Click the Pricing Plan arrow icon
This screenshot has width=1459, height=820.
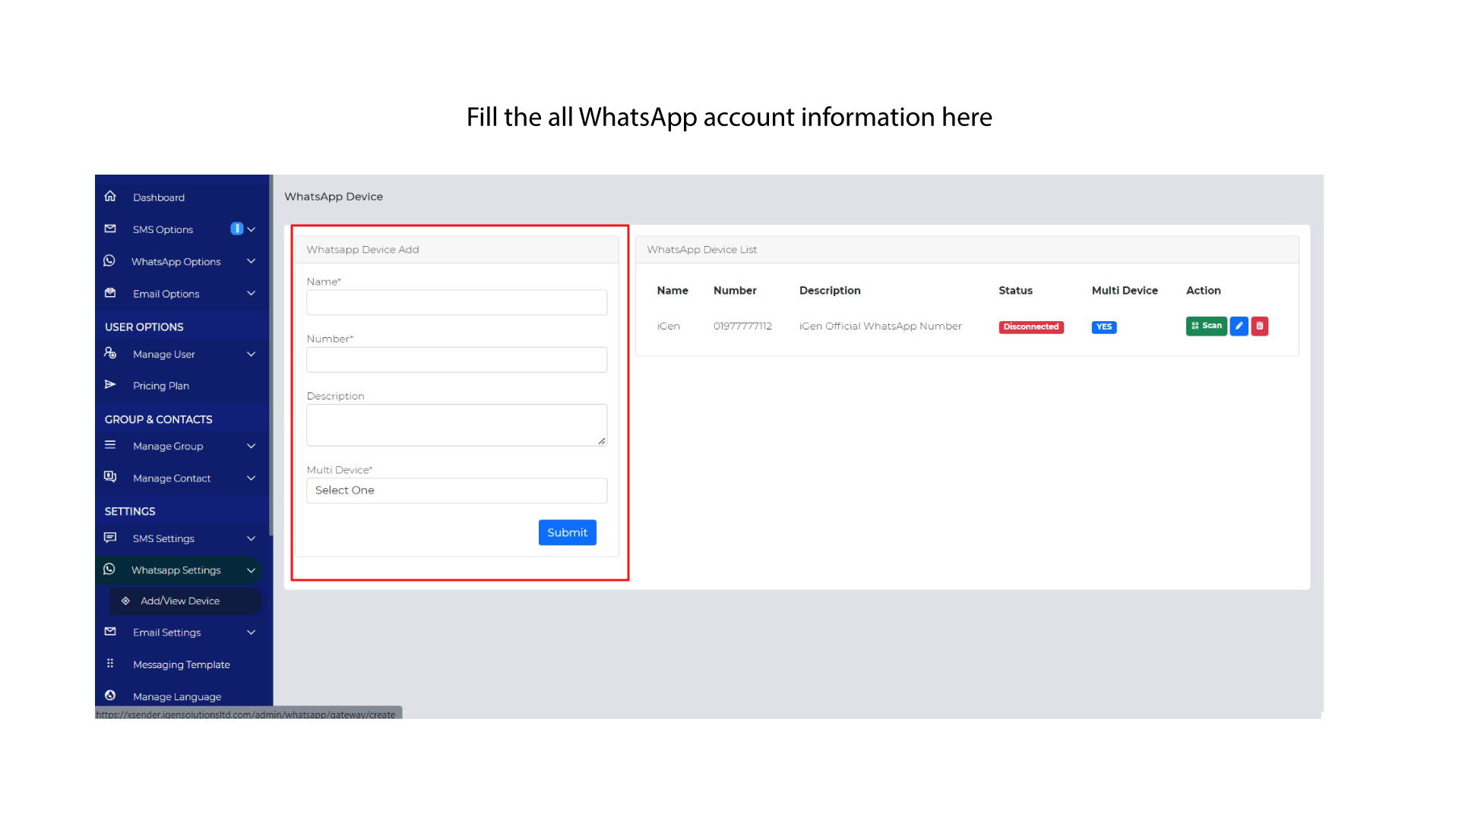click(x=110, y=385)
